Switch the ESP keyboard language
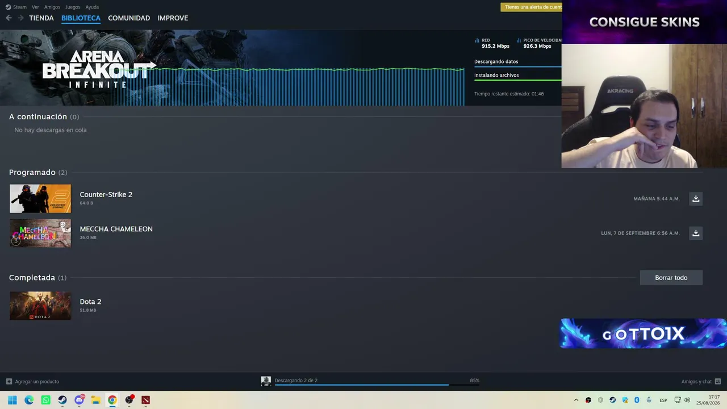 [x=663, y=400]
